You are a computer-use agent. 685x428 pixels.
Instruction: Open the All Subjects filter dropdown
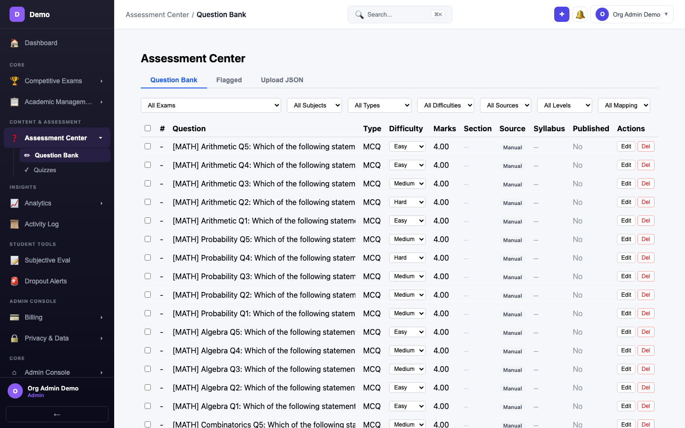pos(314,105)
